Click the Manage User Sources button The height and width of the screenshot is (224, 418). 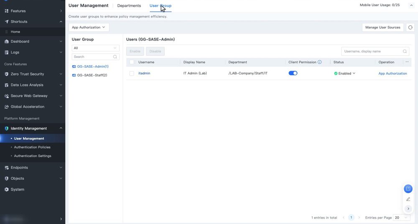[383, 28]
